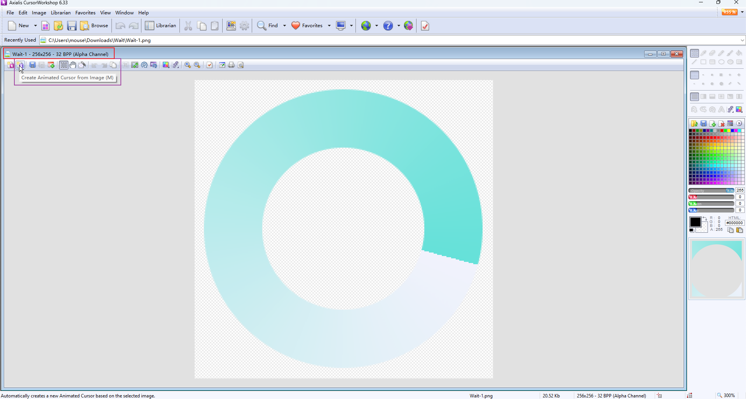Click the Find button
746x399 pixels.
click(268, 26)
